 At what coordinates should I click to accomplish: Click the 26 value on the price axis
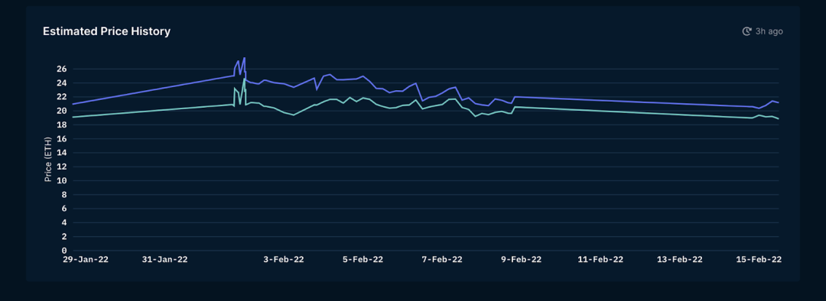coord(62,69)
